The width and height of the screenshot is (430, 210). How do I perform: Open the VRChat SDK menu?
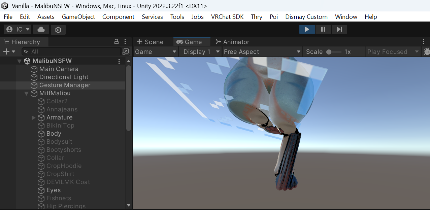(x=227, y=16)
